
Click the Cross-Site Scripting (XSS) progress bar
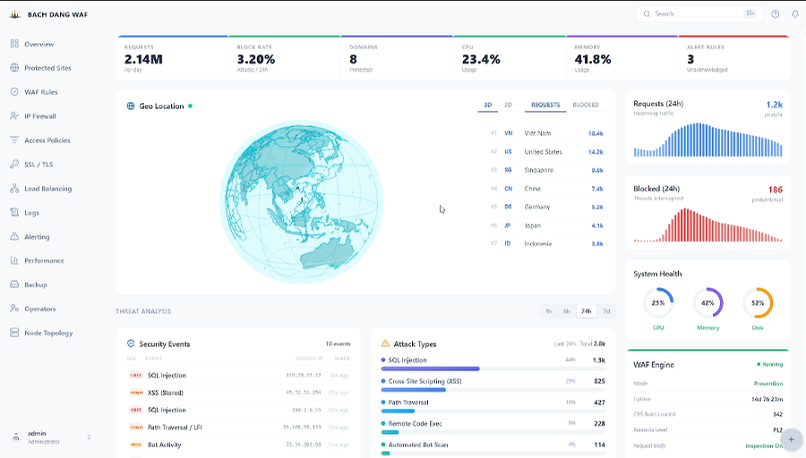tap(493, 390)
